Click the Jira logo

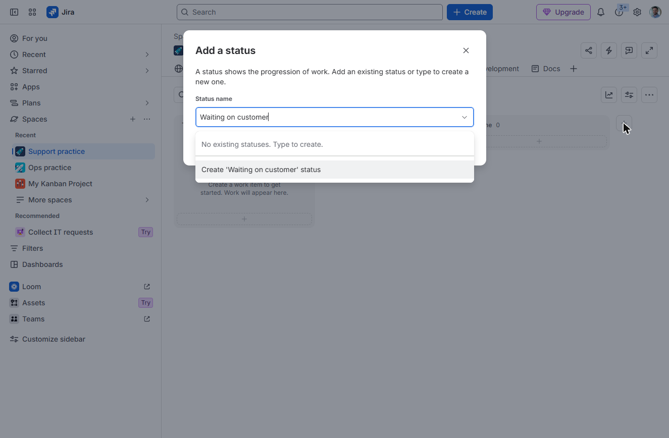click(61, 12)
